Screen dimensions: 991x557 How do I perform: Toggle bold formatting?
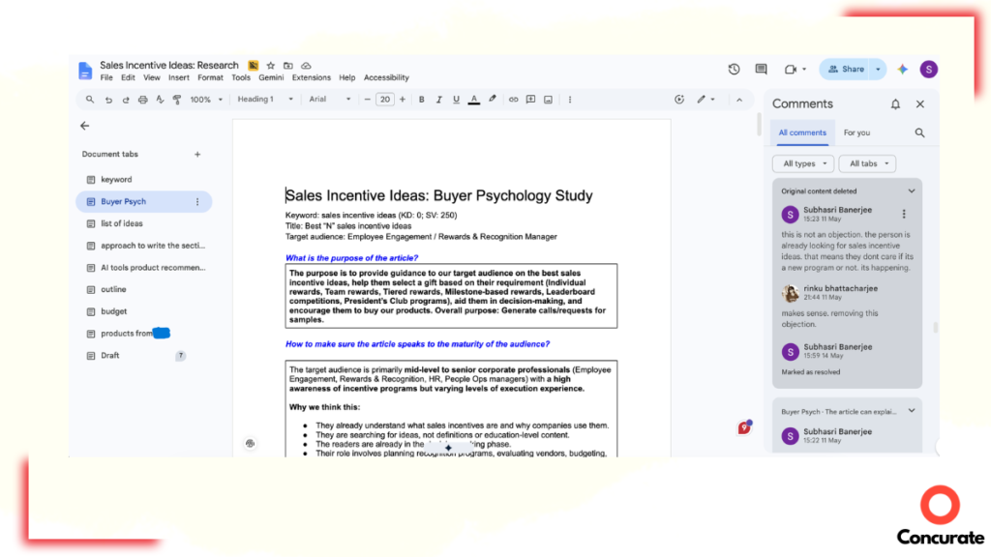(x=422, y=100)
